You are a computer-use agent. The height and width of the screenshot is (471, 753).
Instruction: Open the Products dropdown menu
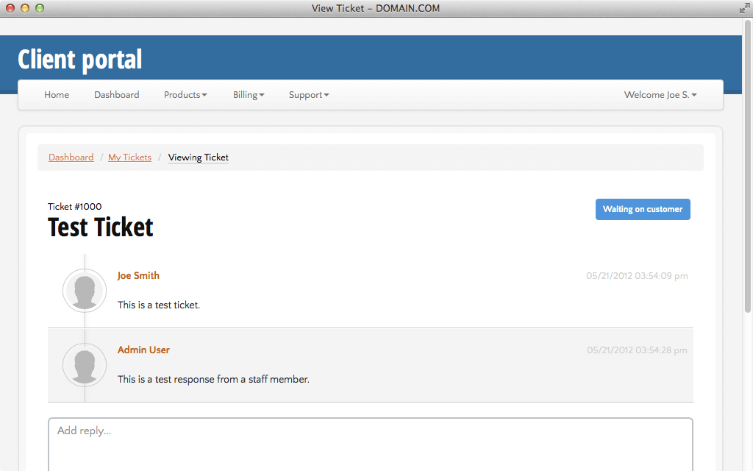[x=185, y=94]
